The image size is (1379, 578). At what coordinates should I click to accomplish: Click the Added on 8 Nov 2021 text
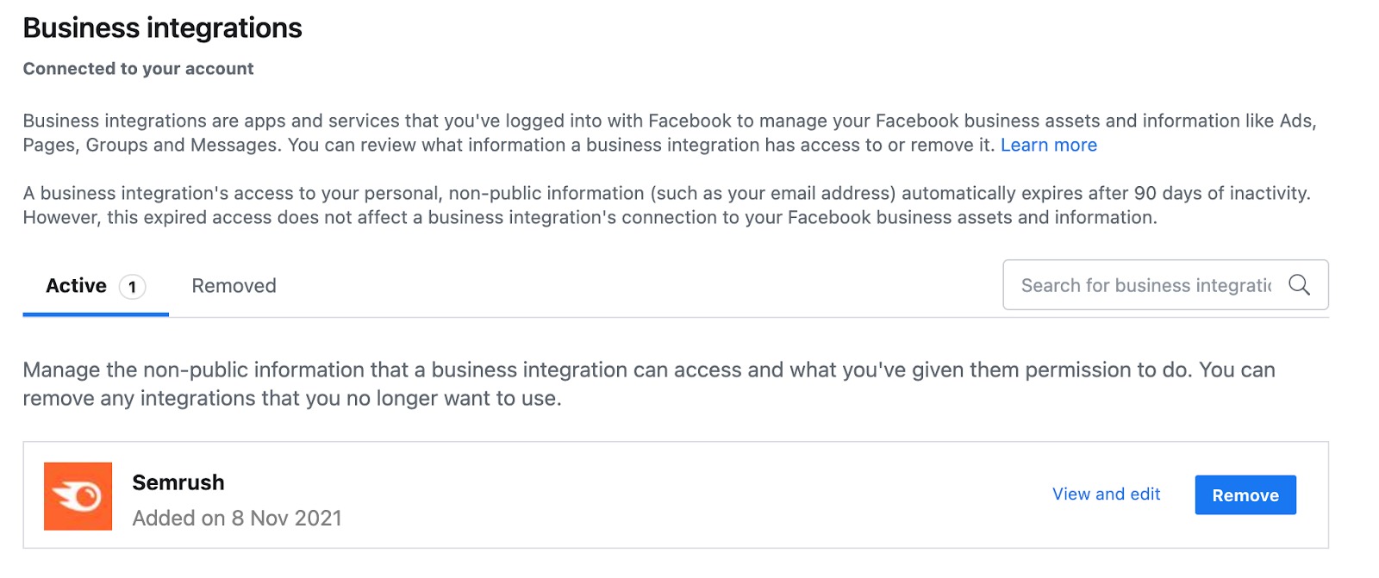tap(236, 518)
